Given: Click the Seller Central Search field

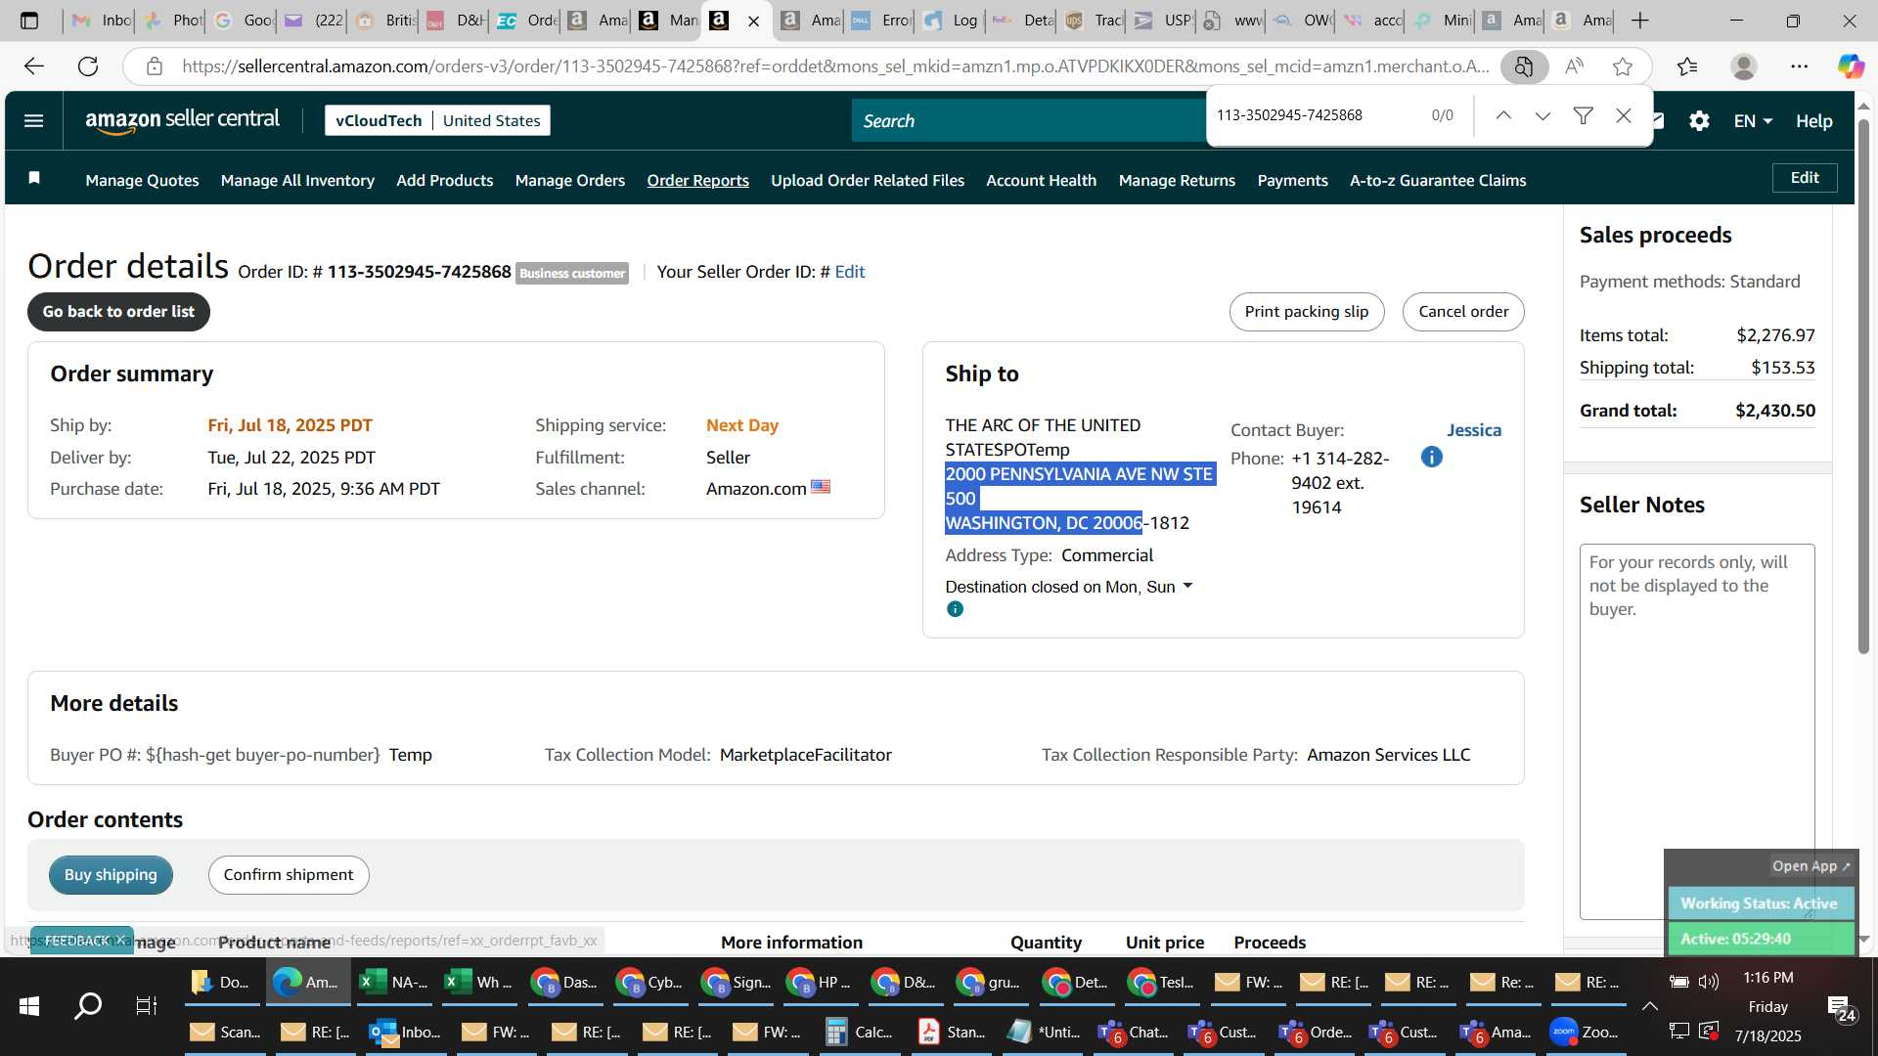Looking at the screenshot, I should pyautogui.click(x=1027, y=120).
